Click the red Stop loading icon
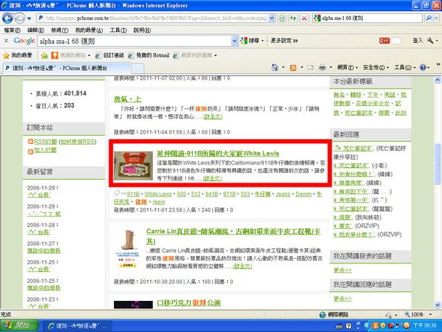Viewport: 442px width, 332px height. pos(304,19)
